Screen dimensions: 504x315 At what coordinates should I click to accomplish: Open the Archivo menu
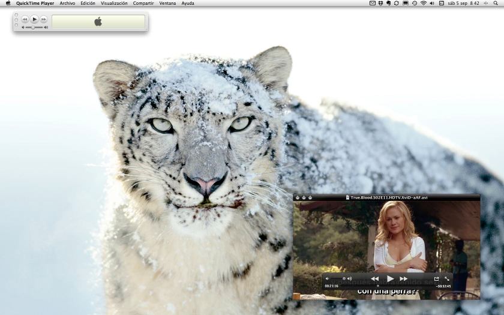67,4
